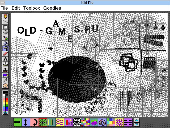Show previous row of mixer options
This screenshot has width=170, height=128.
[137, 120]
